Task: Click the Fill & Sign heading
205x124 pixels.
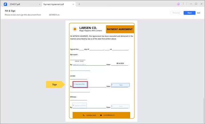Action: [x=10, y=11]
